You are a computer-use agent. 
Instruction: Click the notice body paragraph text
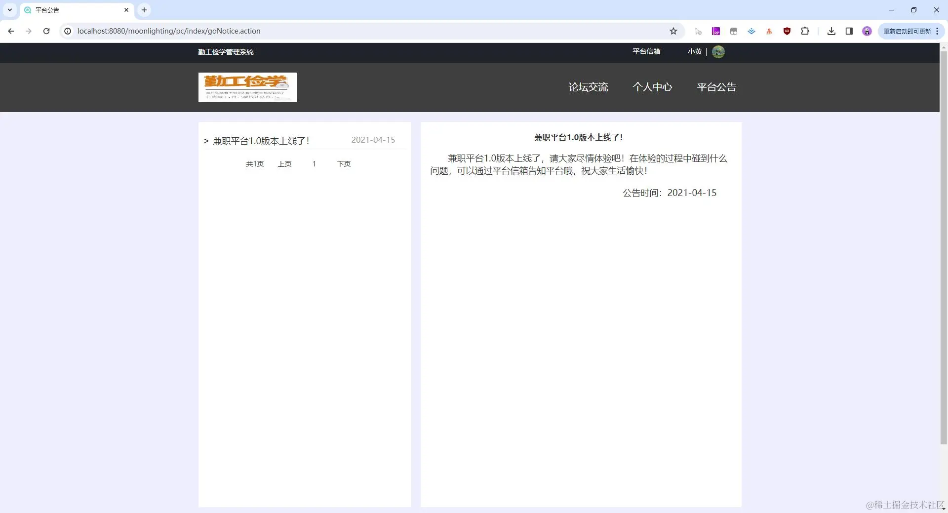click(579, 164)
